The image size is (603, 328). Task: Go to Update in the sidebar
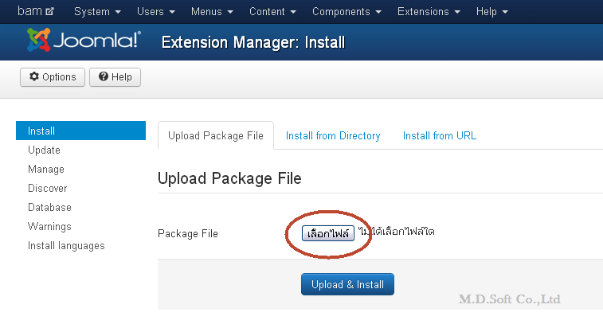pyautogui.click(x=44, y=150)
